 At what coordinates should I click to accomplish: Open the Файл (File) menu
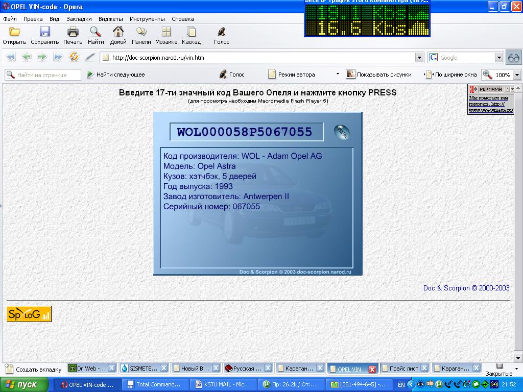[x=10, y=19]
